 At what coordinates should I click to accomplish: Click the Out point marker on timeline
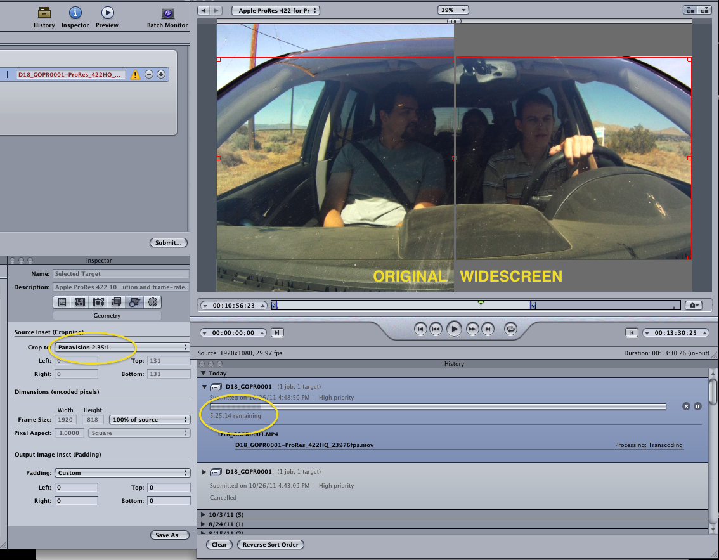coord(533,306)
